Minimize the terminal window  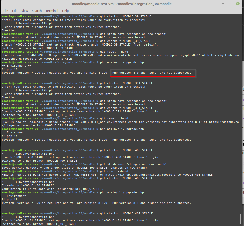tap(223, 4)
